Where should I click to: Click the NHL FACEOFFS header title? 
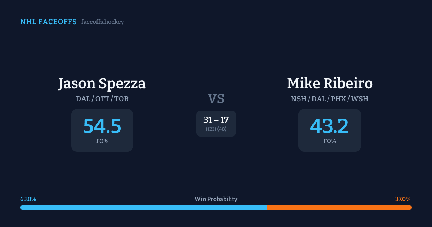[48, 22]
